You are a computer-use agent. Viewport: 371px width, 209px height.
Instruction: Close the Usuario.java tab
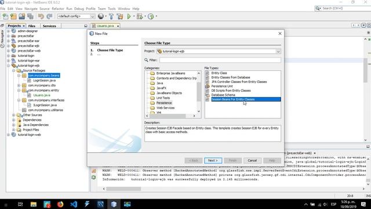(118, 26)
